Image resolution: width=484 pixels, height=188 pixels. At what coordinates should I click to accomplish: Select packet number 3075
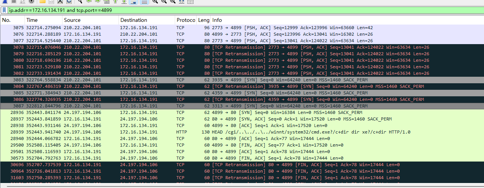[242, 28]
